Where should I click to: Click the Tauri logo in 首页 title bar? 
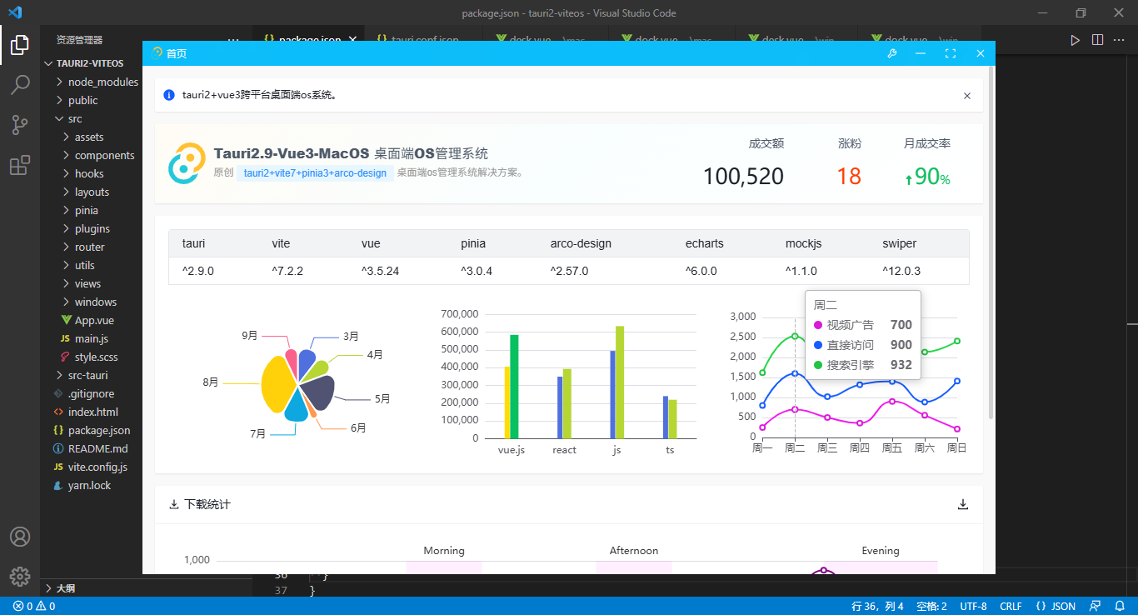click(x=157, y=52)
